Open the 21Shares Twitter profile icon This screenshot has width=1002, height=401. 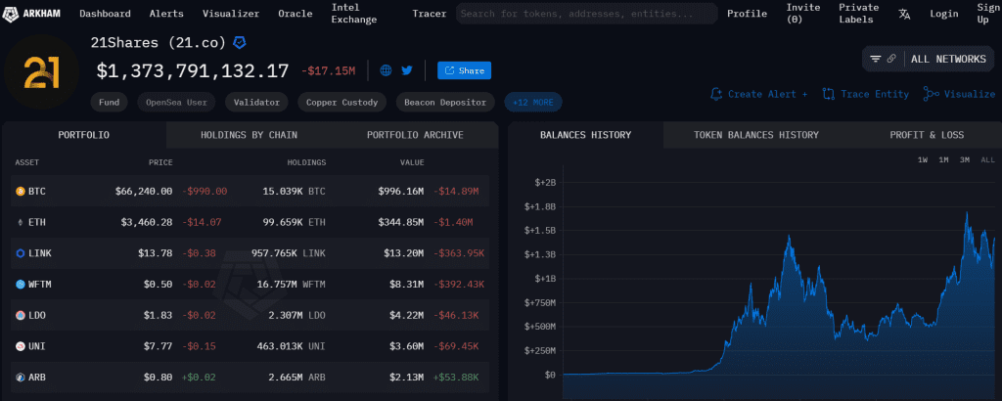(407, 70)
